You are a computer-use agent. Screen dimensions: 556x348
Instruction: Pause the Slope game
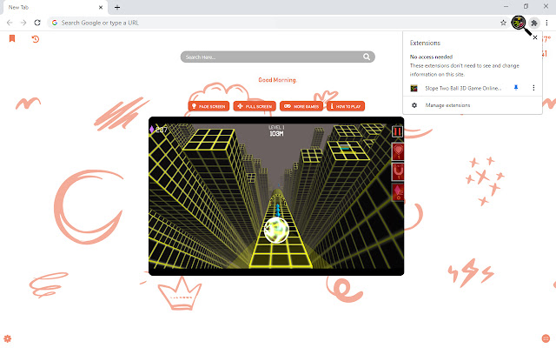pos(398,132)
